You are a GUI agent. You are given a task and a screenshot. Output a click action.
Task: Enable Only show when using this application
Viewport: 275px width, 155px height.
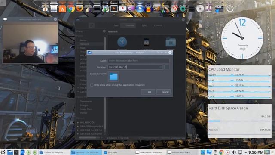point(92,85)
